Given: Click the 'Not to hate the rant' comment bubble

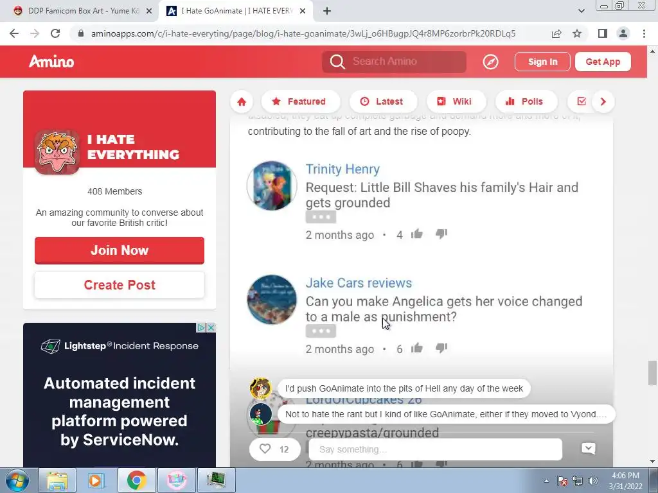Looking at the screenshot, I should coord(446,414).
